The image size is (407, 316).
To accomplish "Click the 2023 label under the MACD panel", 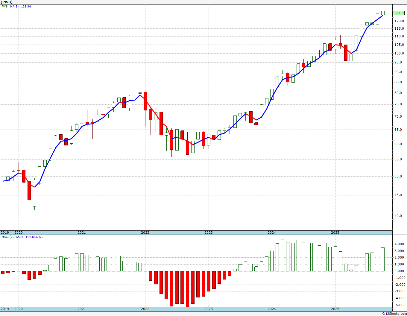I will click(x=209, y=309).
